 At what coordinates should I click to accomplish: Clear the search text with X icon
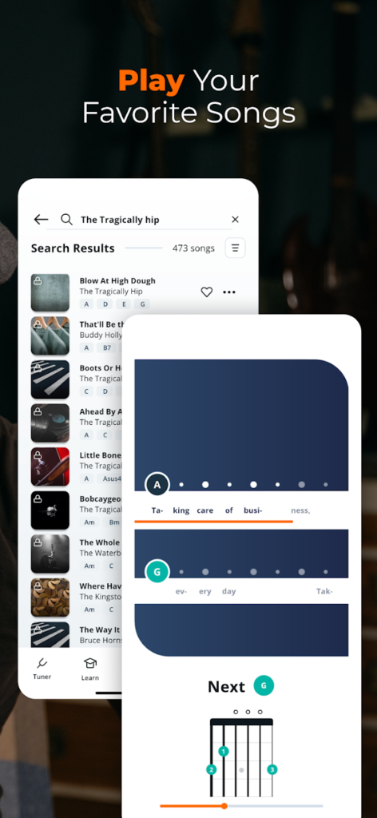click(235, 220)
